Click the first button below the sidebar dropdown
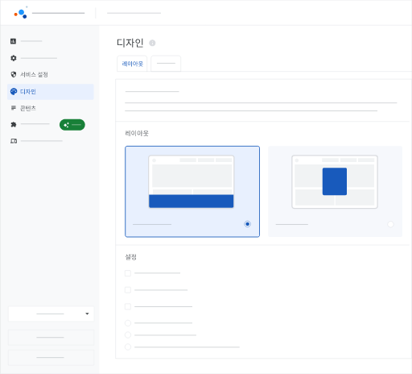Image resolution: width=412 pixels, height=374 pixels. click(51, 338)
